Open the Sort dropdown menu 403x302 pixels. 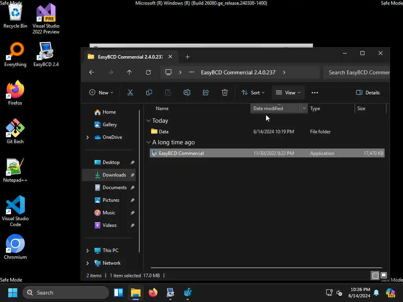(x=253, y=93)
